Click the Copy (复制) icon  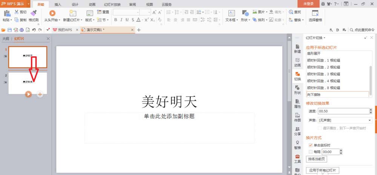(x=17, y=20)
